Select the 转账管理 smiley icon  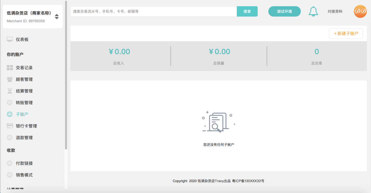click(10, 103)
